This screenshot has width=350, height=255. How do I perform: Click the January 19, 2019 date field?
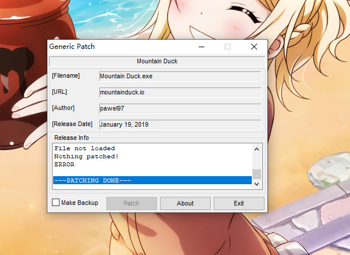(180, 124)
